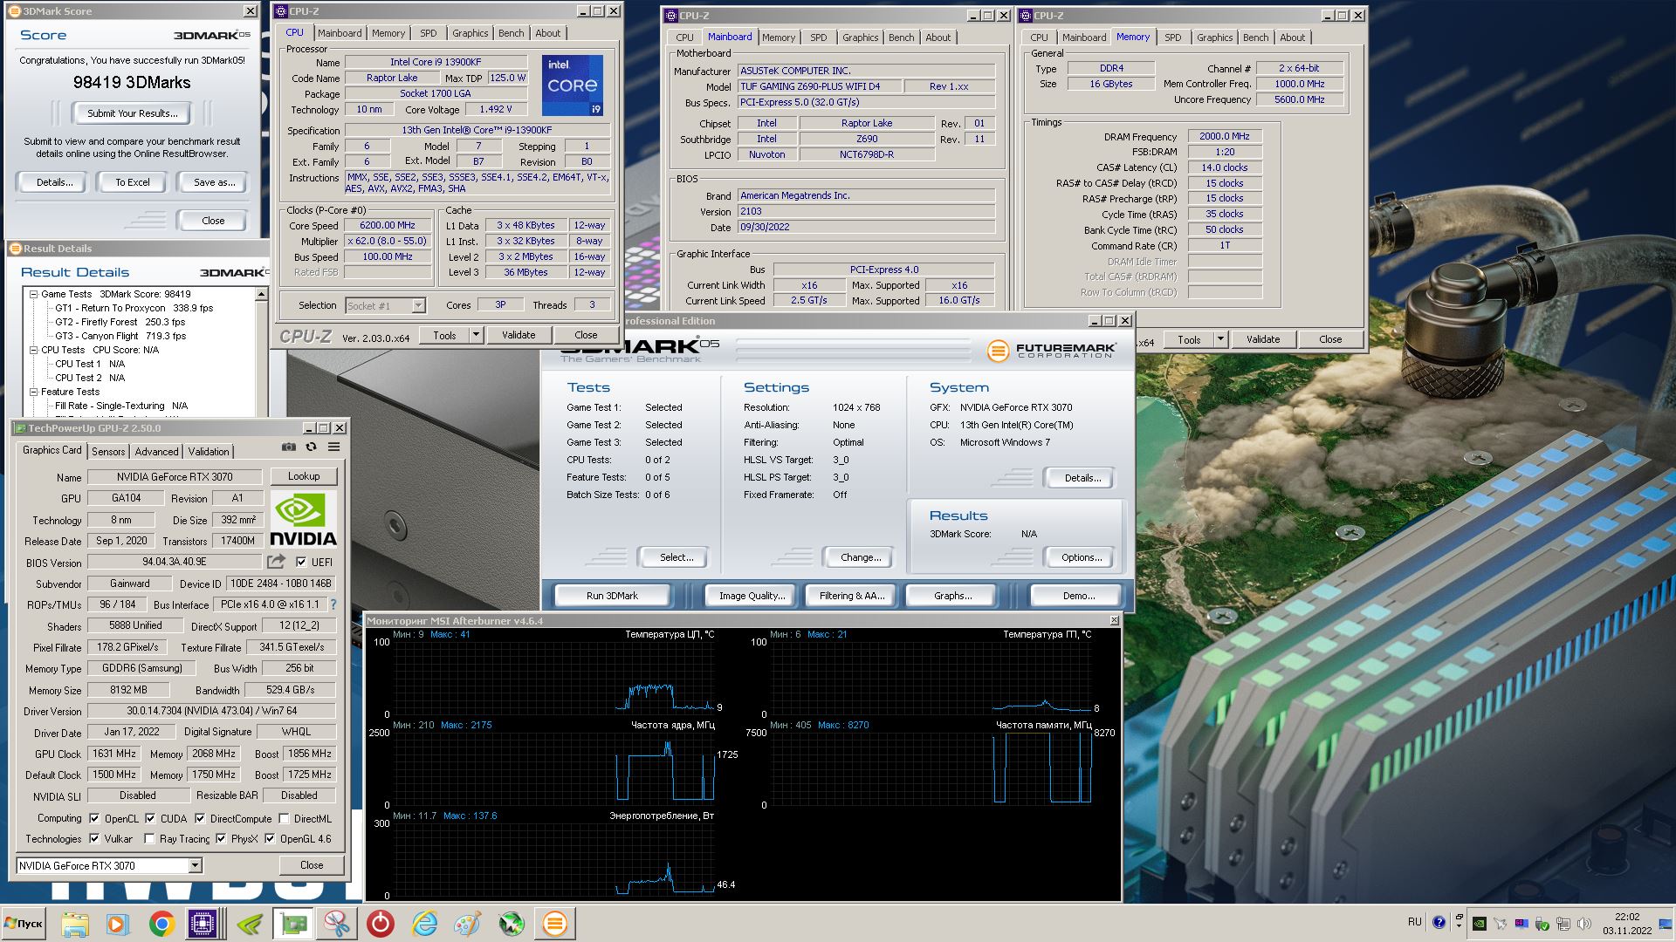The height and width of the screenshot is (942, 1676).
Task: Open the GPU-Z hamburger menu
Action: pos(333,447)
